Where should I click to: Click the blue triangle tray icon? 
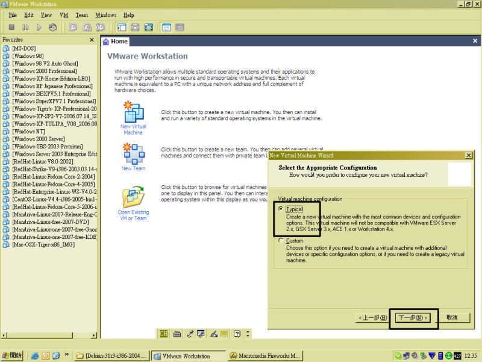click(431, 356)
